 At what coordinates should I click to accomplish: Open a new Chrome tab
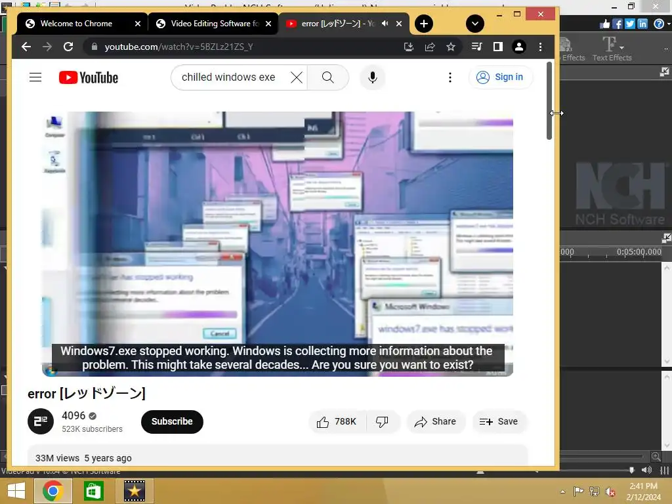point(423,24)
